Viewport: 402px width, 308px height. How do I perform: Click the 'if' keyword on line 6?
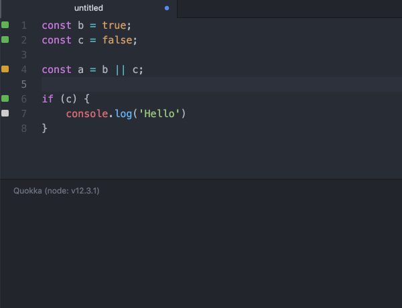point(48,99)
